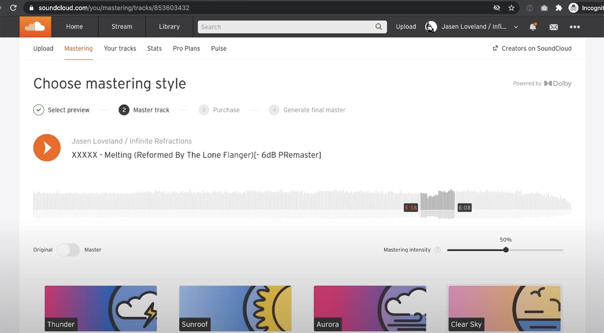This screenshot has height=333, width=604.
Task: Open the notifications bell
Action: tap(533, 27)
